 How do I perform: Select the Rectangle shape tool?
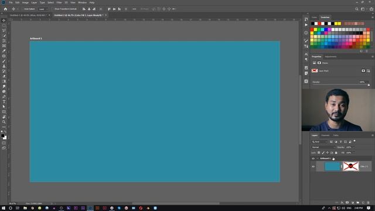click(x=4, y=112)
